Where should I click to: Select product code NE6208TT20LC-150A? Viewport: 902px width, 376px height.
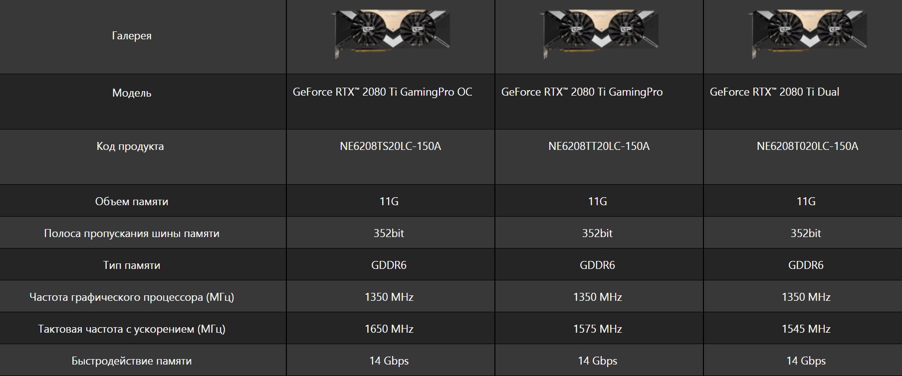tap(599, 146)
